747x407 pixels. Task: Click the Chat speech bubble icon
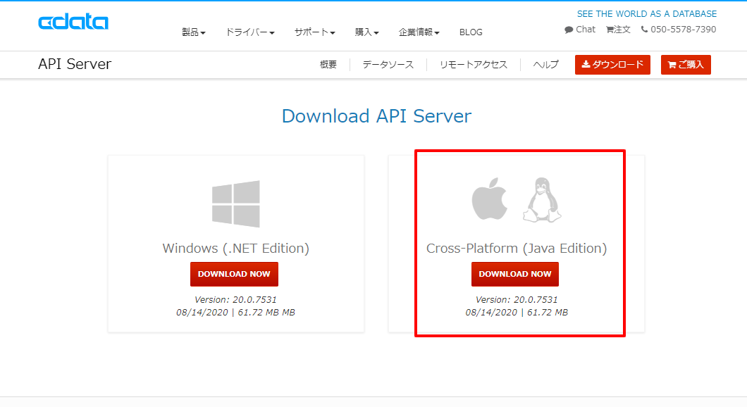[569, 30]
